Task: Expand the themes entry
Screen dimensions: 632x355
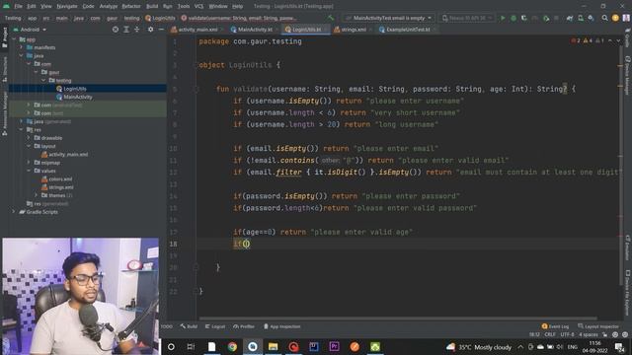Action: click(36, 195)
